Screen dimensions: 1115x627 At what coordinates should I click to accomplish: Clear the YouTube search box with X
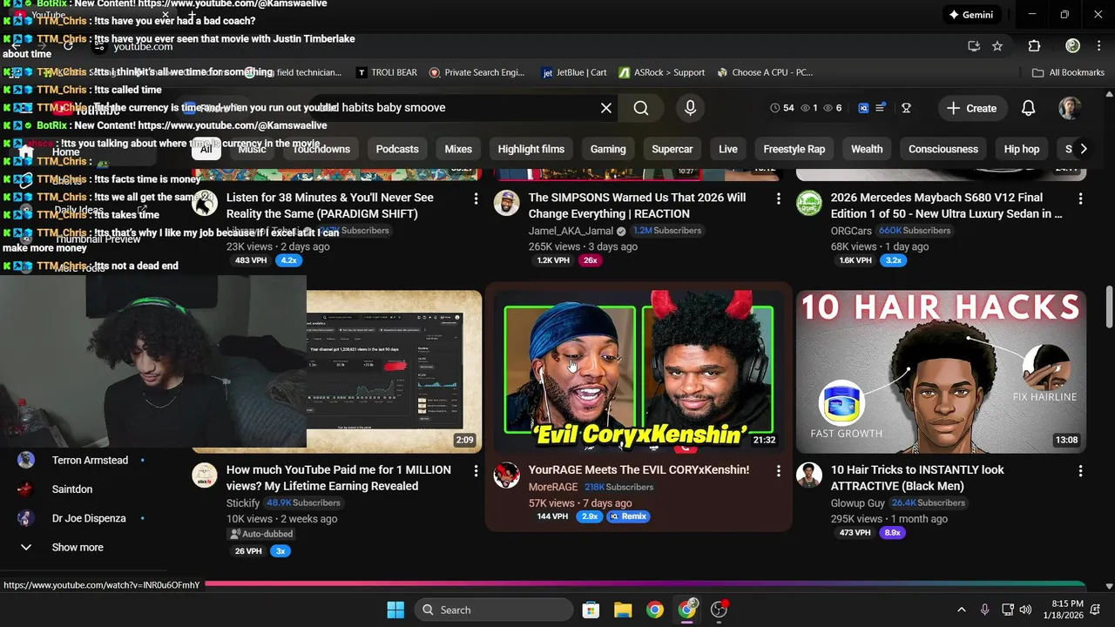point(606,108)
